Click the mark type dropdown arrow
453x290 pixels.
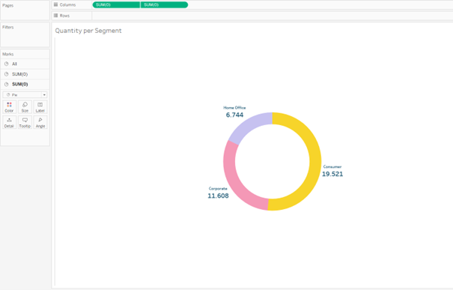point(44,94)
